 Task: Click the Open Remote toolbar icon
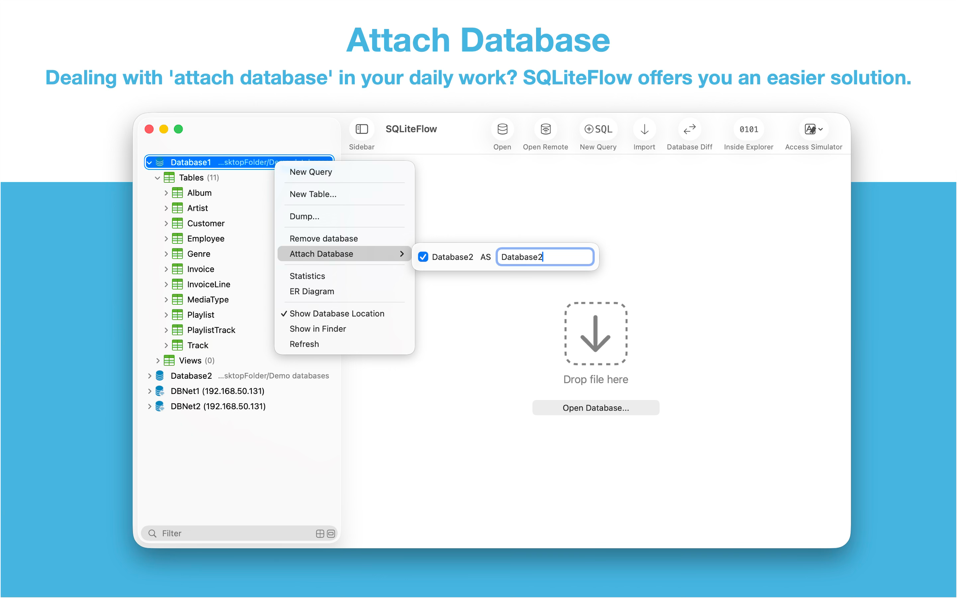(545, 129)
